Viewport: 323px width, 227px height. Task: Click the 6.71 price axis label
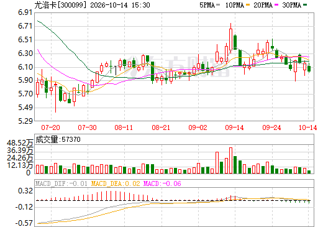[25, 26]
